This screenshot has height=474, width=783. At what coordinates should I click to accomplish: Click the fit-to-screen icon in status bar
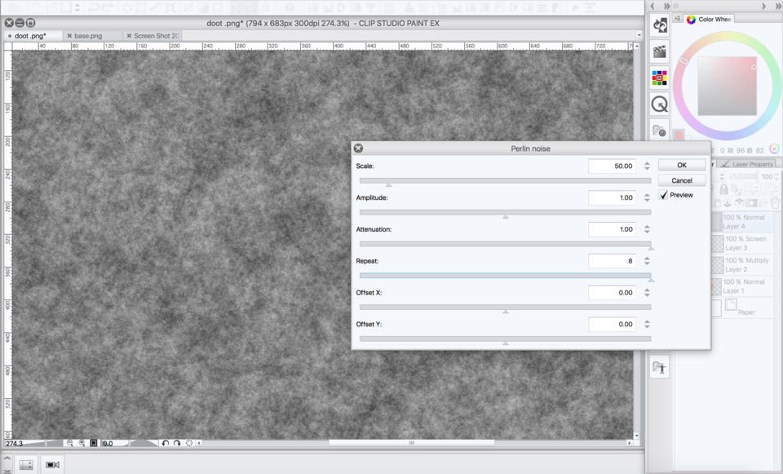[93, 443]
